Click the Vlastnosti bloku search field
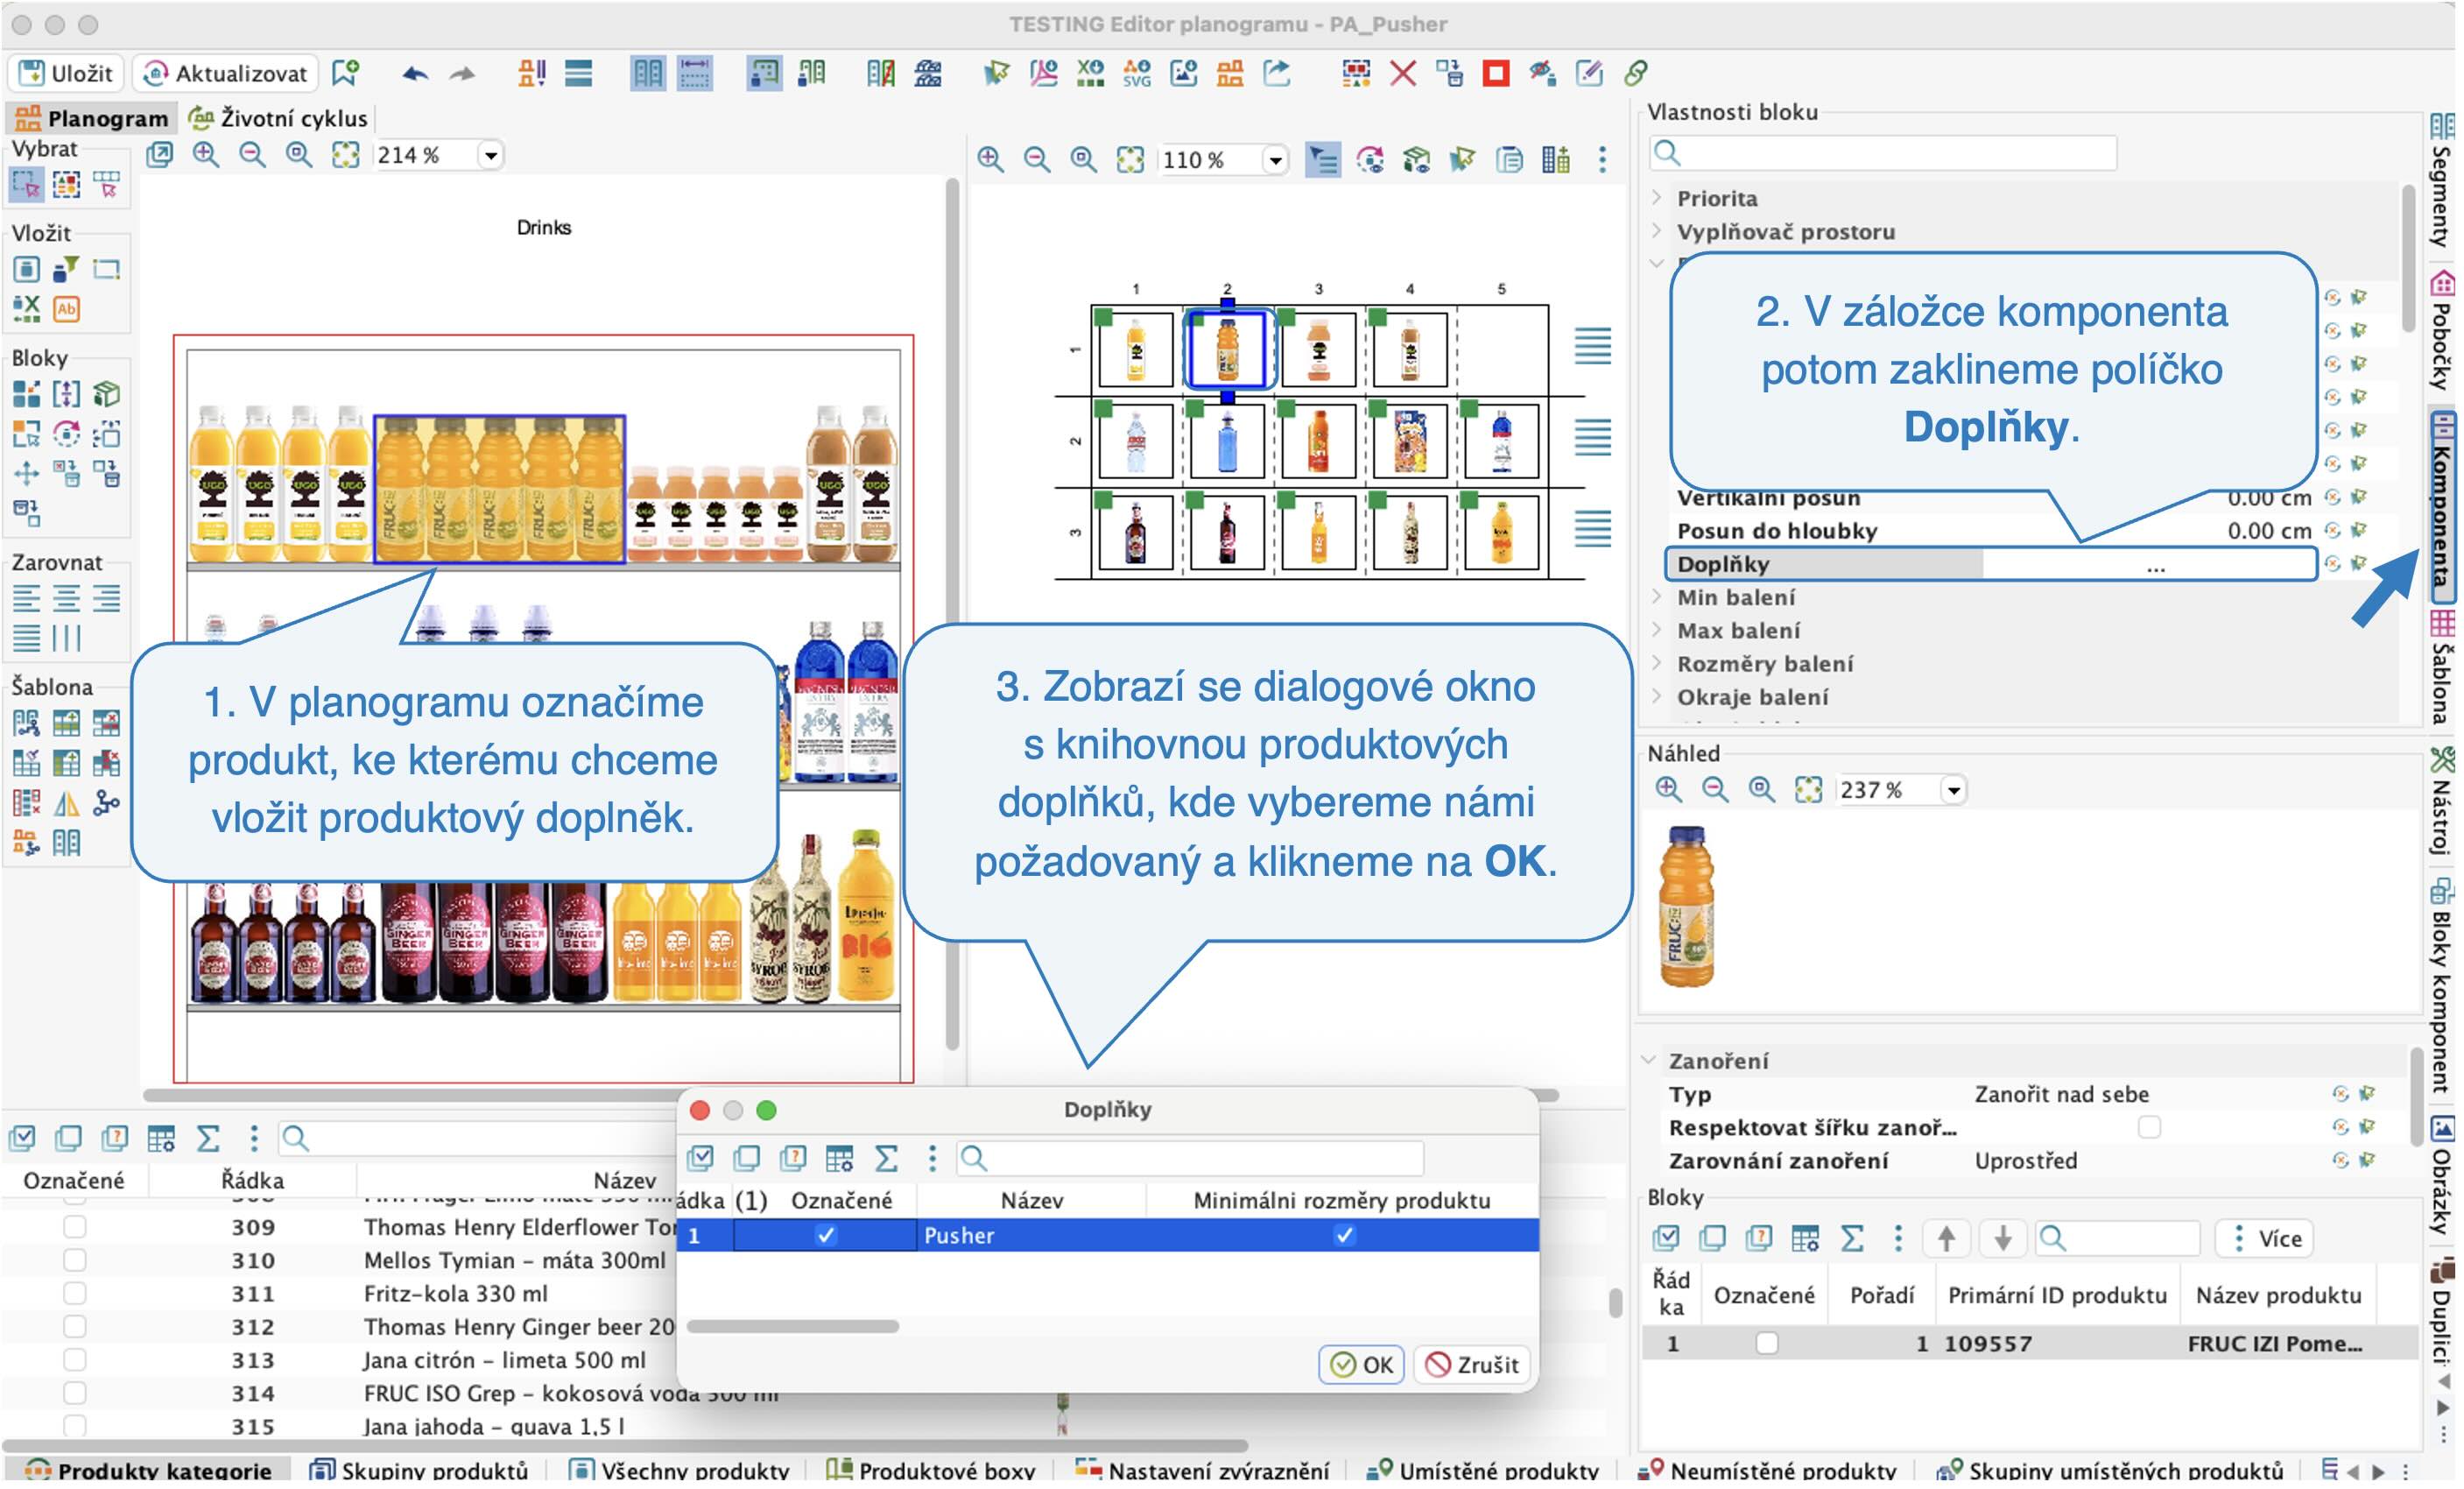Viewport: 2464px width, 1489px height. 1884,153
